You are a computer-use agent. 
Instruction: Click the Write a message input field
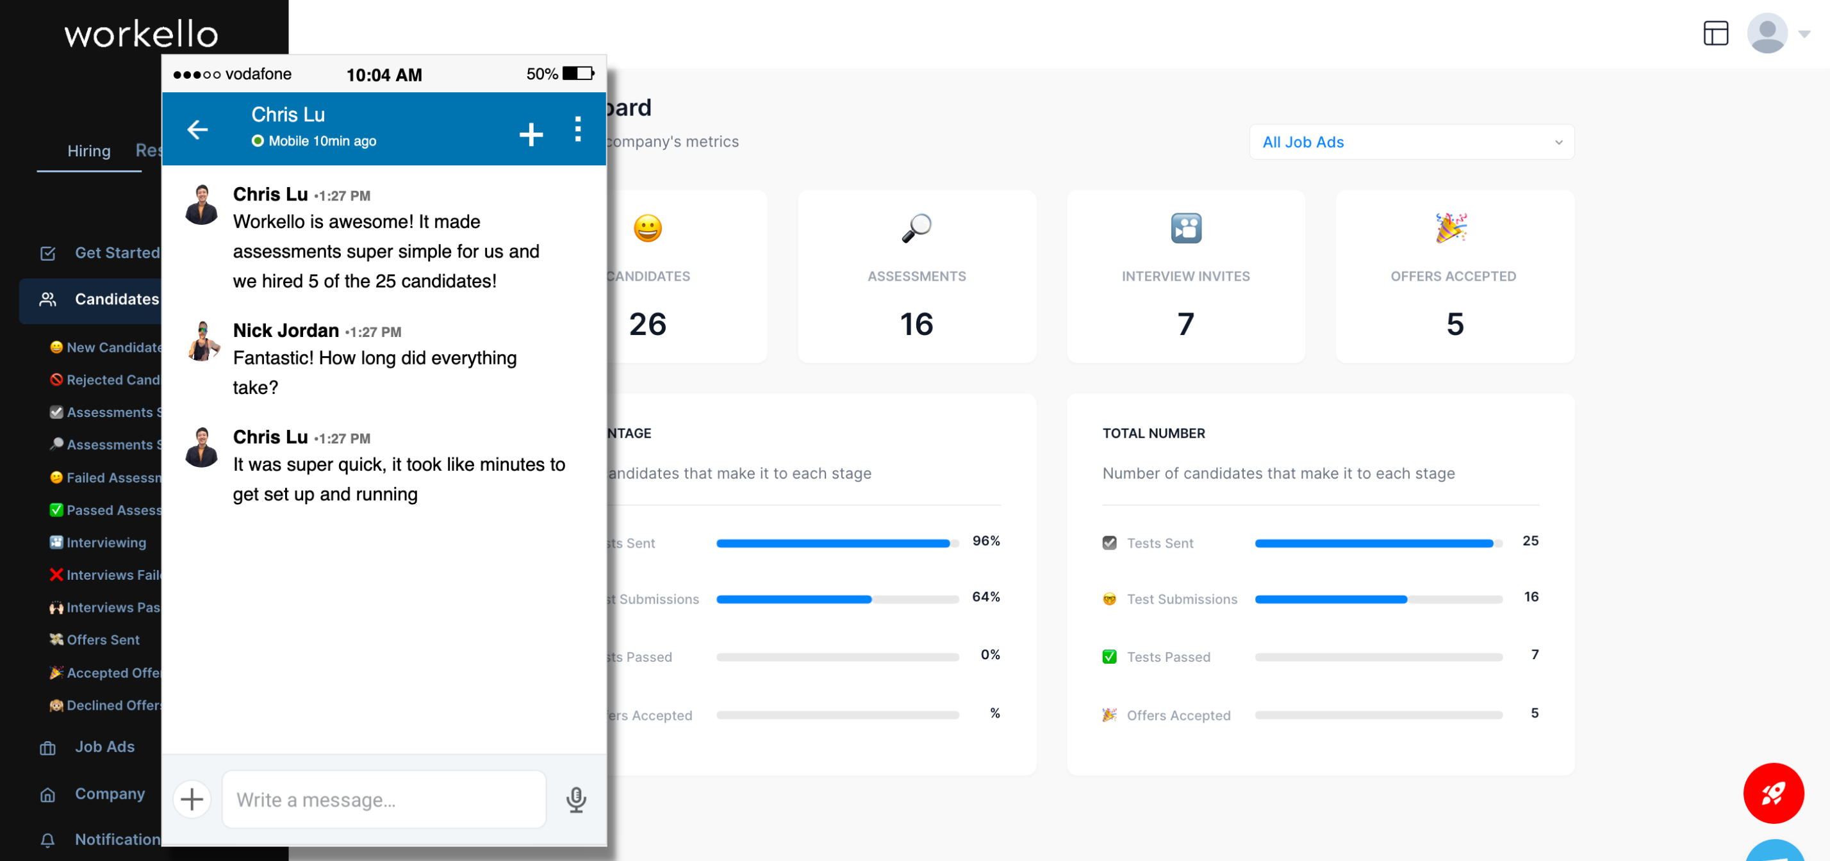(x=384, y=799)
